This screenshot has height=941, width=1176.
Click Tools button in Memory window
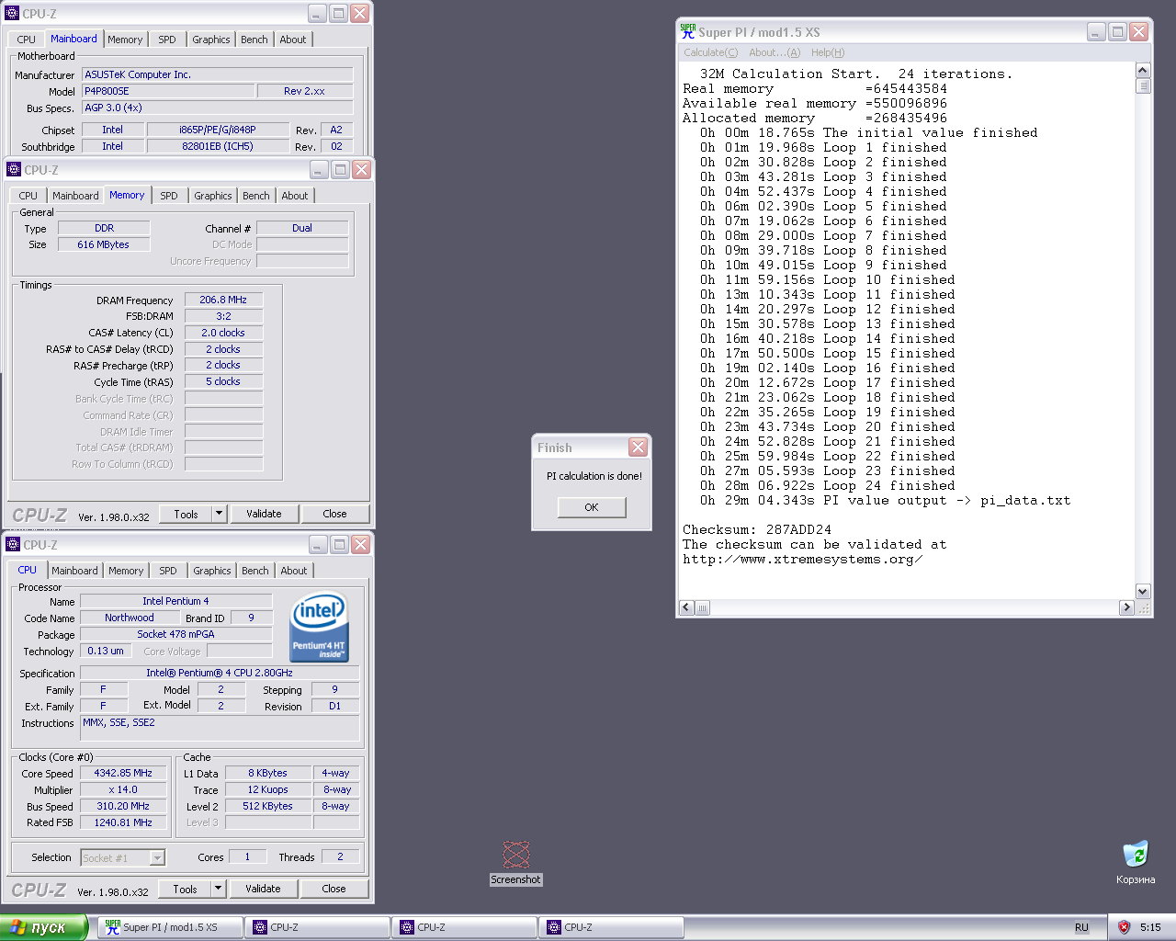[186, 514]
